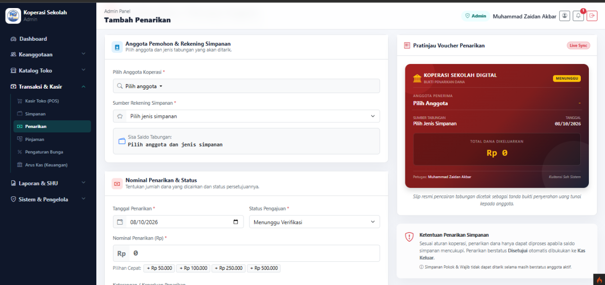
Task: Click the red shield warning icon
Action: 409,237
